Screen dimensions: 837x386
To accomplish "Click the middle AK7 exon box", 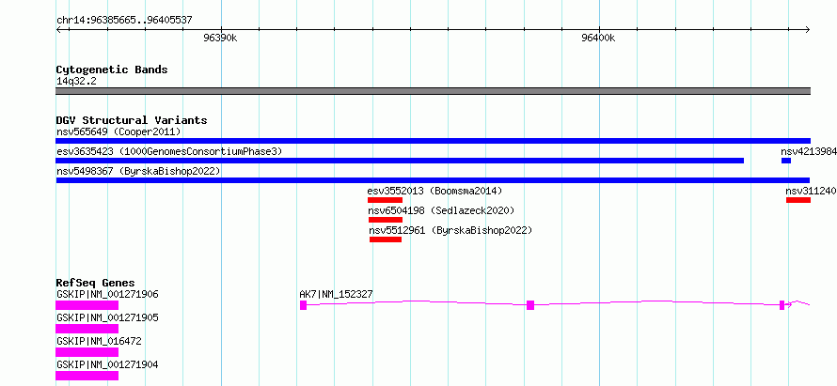I will [530, 305].
